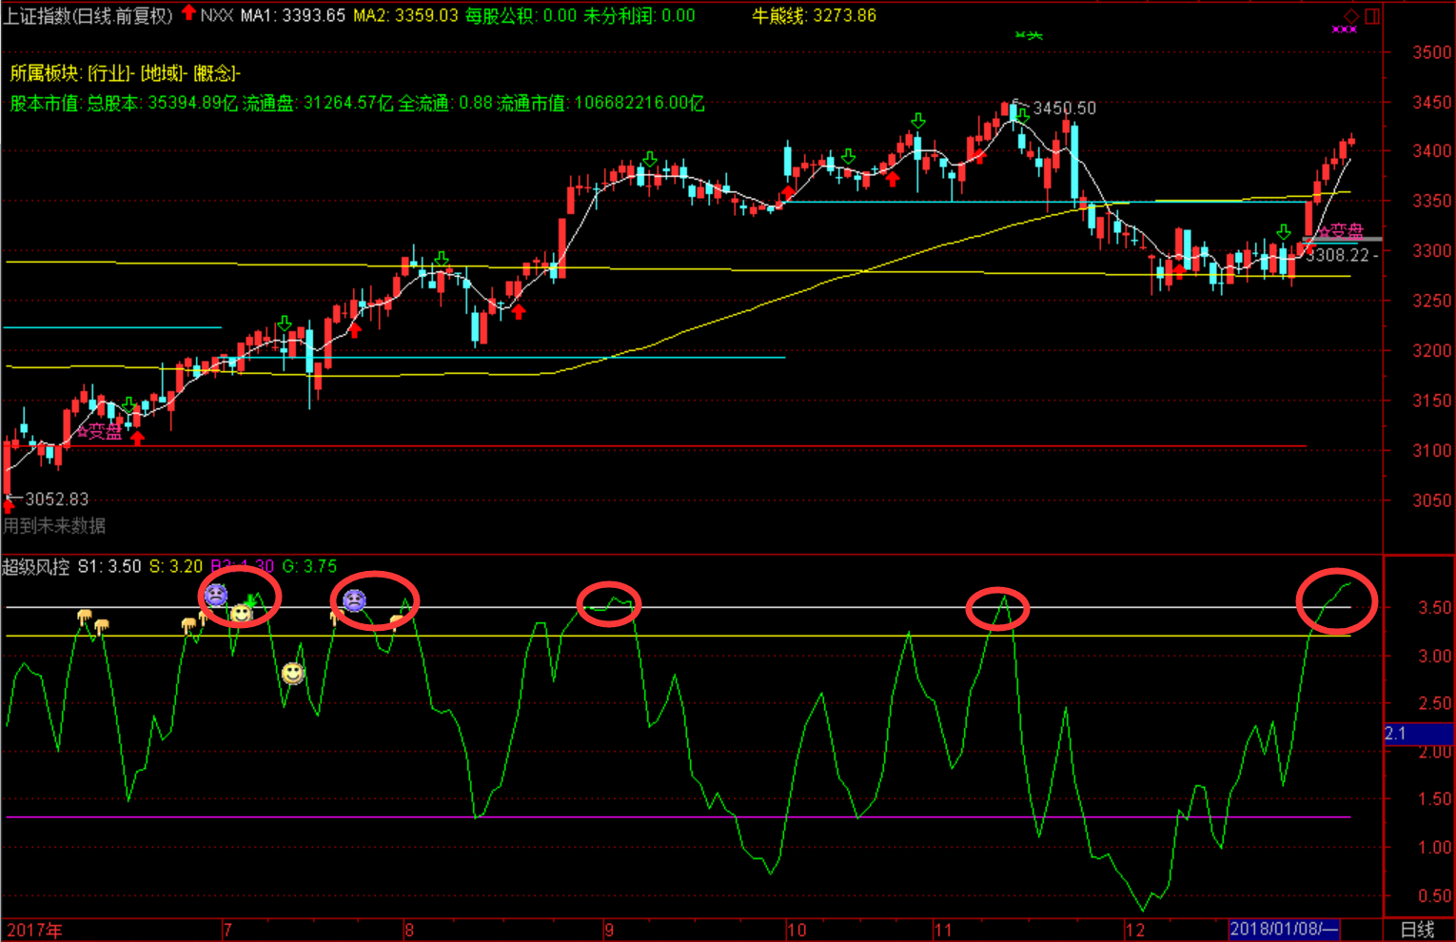Click the 牛熊线: 3273.86 readout
This screenshot has height=942, width=1456.
point(815,15)
